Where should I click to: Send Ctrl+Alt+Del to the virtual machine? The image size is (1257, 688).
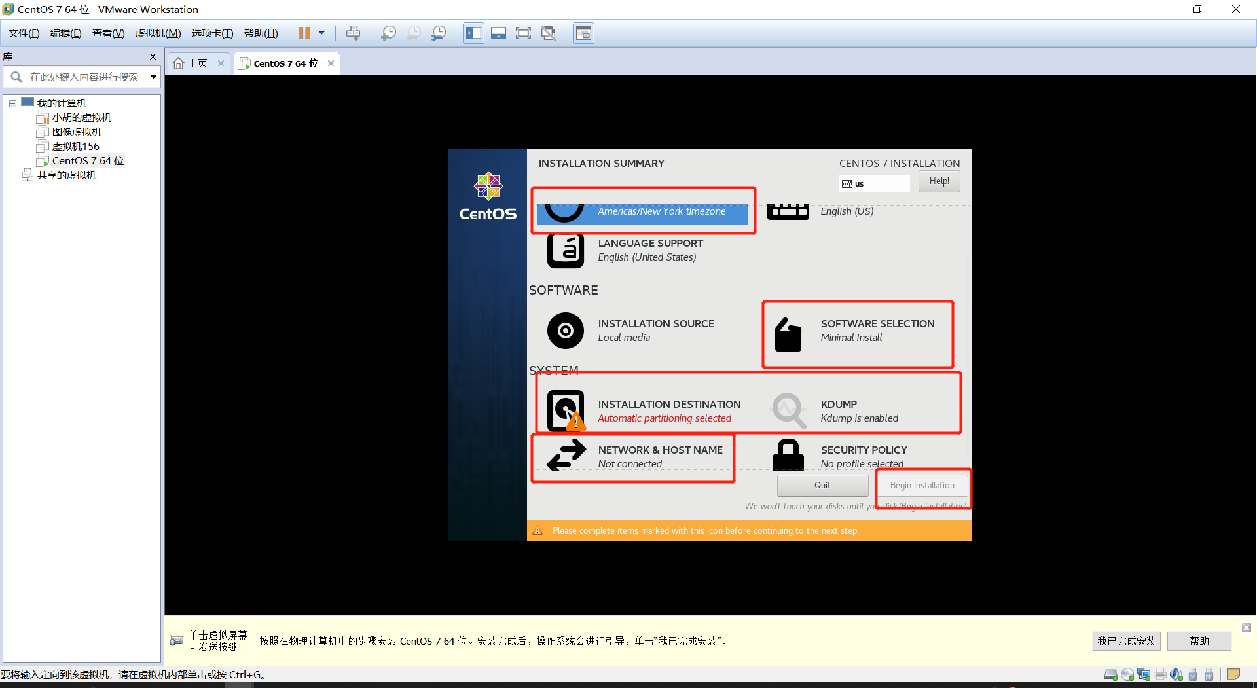pyautogui.click(x=353, y=33)
